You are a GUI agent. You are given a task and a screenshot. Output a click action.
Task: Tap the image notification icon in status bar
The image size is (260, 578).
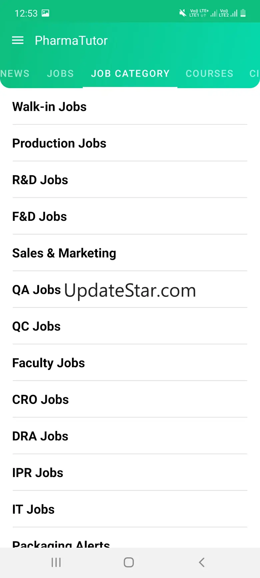(x=45, y=13)
